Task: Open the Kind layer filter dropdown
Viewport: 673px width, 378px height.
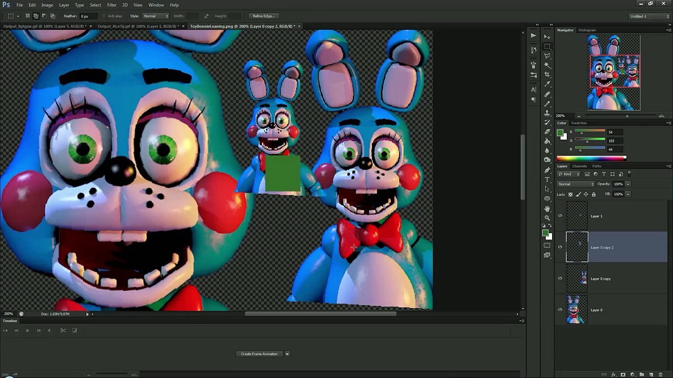Action: [569, 174]
